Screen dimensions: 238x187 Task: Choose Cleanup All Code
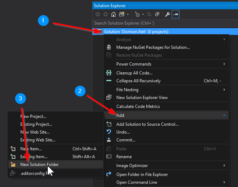click(x=166, y=73)
